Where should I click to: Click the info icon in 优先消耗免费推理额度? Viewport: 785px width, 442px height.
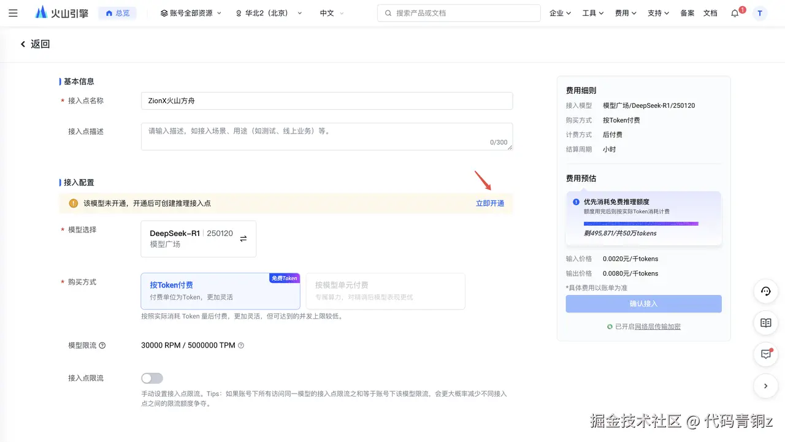576,202
